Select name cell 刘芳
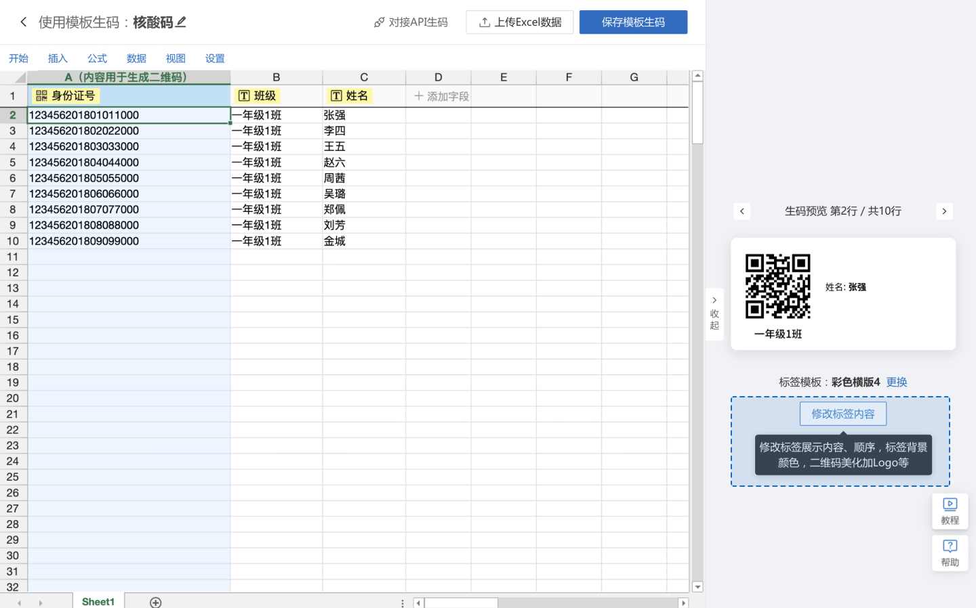The image size is (976, 608). click(364, 225)
